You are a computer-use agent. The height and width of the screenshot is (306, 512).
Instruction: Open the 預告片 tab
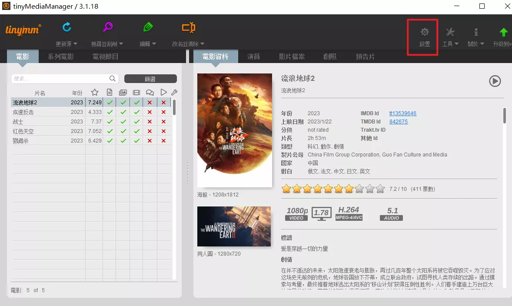click(365, 57)
